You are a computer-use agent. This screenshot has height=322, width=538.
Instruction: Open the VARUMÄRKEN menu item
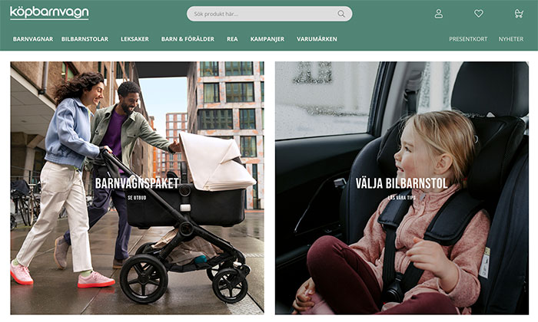[317, 39]
